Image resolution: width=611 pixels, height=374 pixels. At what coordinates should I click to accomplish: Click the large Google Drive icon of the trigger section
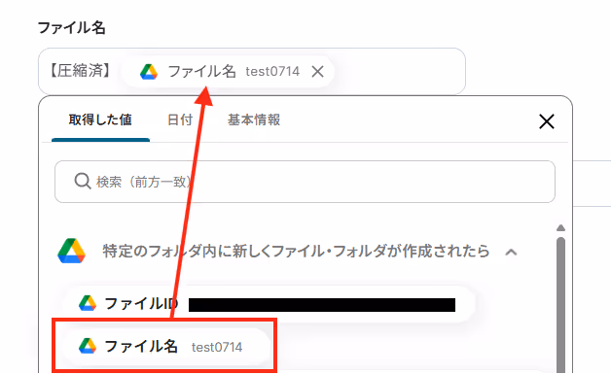pyautogui.click(x=71, y=251)
